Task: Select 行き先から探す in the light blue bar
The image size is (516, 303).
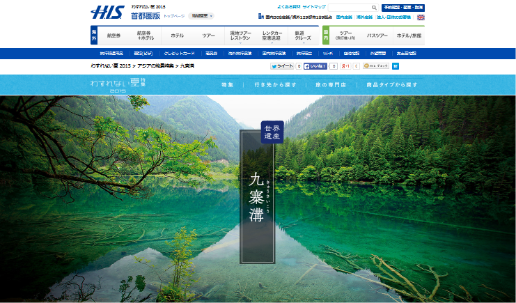Action: (x=276, y=85)
